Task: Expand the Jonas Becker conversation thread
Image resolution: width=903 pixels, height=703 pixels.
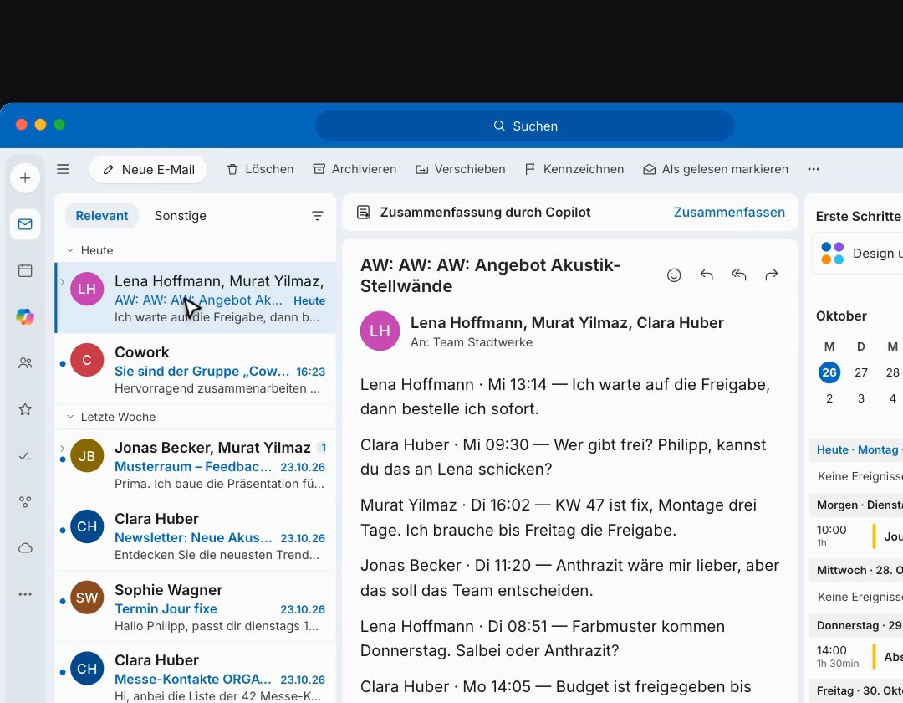Action: 62,449
